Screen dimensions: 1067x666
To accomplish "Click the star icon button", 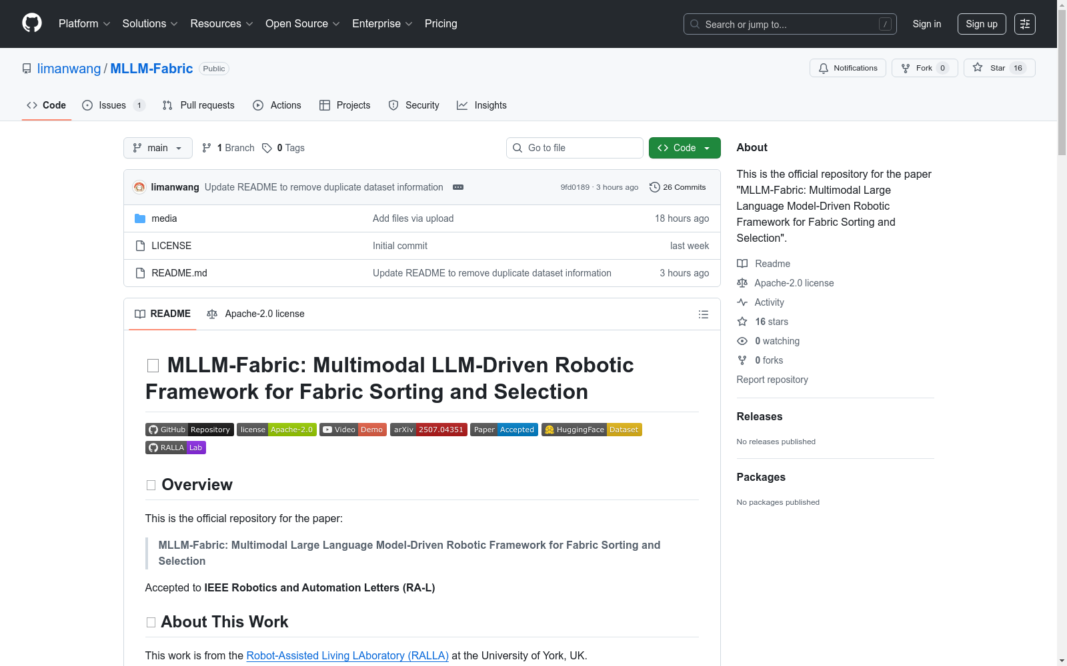I will [x=999, y=68].
